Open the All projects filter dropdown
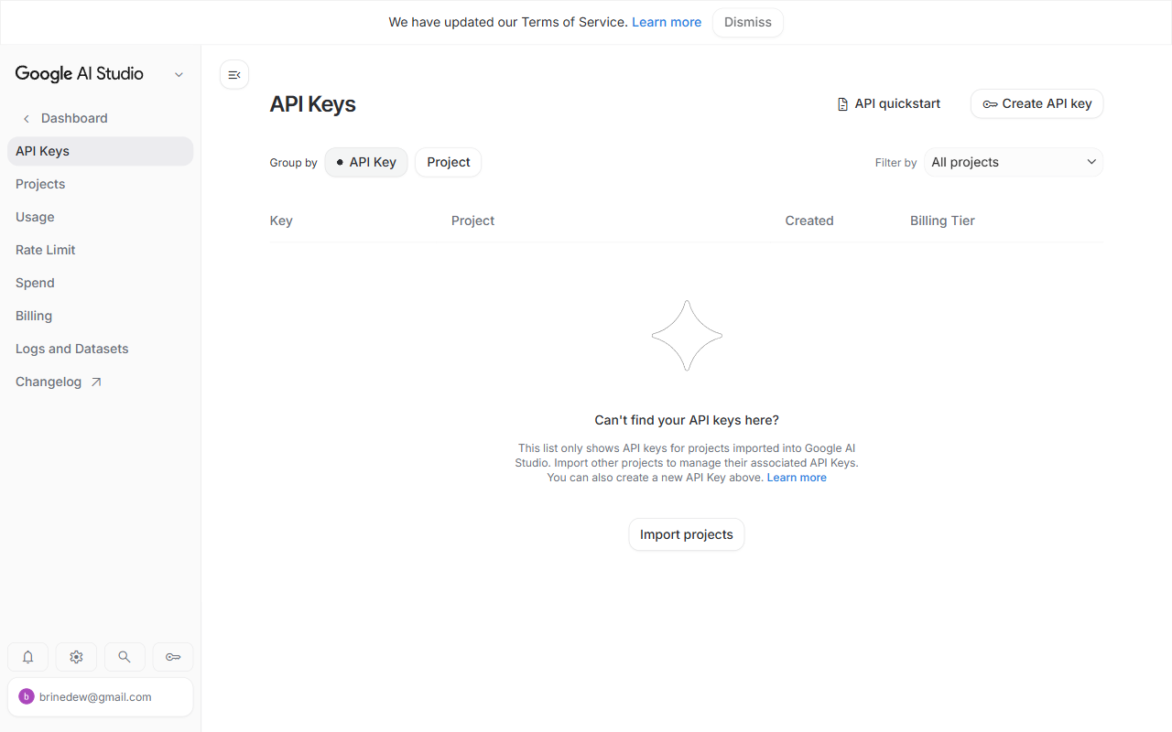This screenshot has height=732, width=1172. pyautogui.click(x=1014, y=162)
